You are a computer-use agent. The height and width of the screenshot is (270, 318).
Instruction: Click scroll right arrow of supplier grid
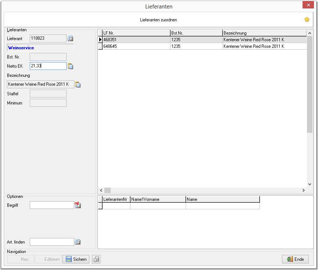pos(303,190)
